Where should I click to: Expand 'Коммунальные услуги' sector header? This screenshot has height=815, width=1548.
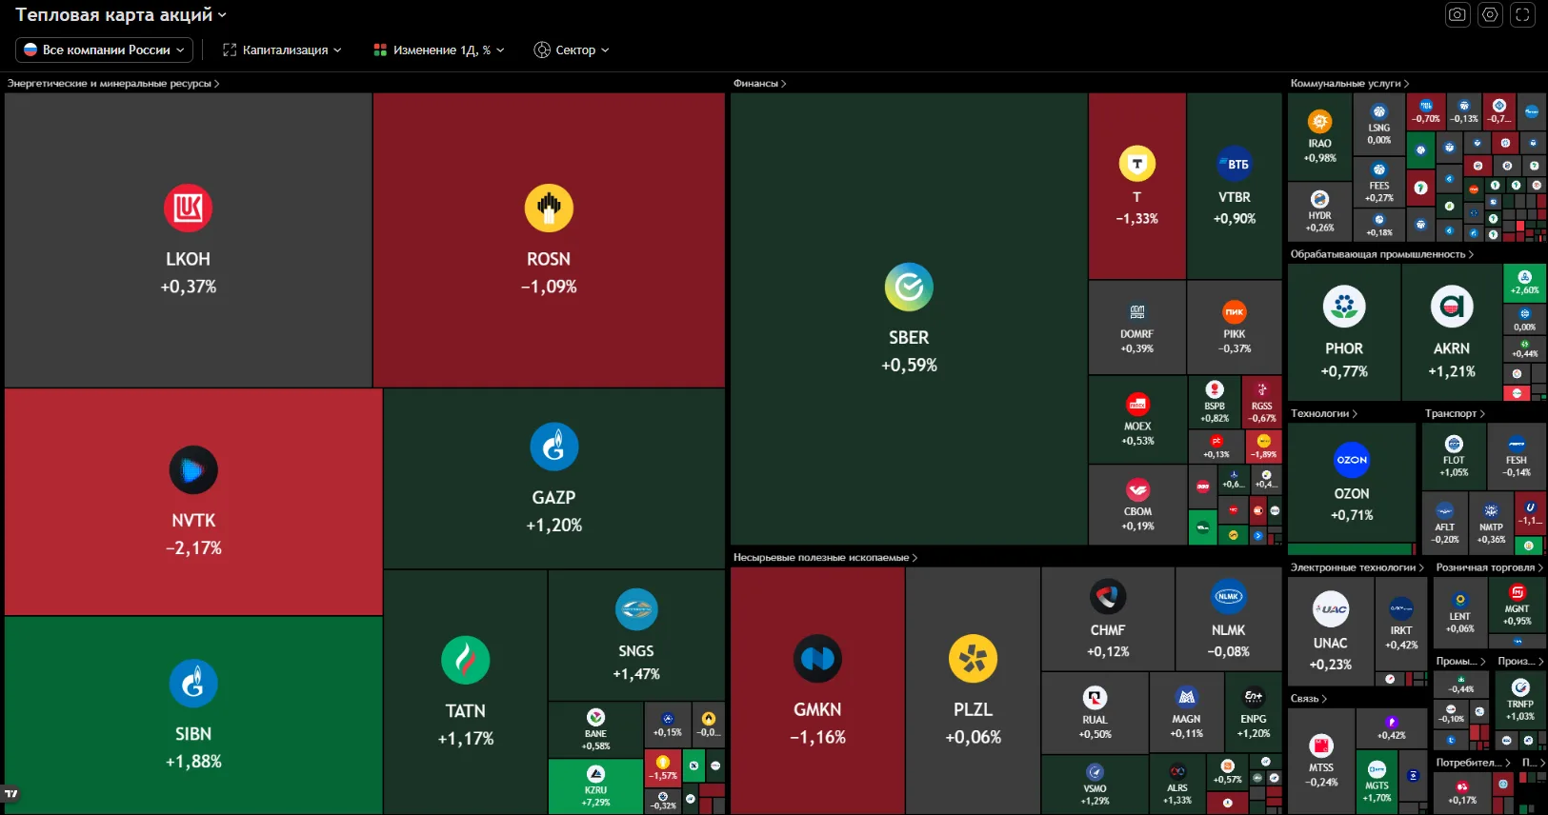1349,84
